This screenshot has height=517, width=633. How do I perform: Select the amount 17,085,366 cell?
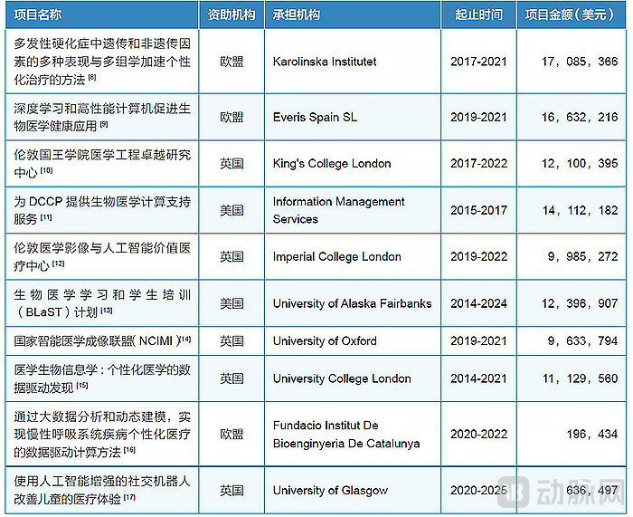[578, 62]
